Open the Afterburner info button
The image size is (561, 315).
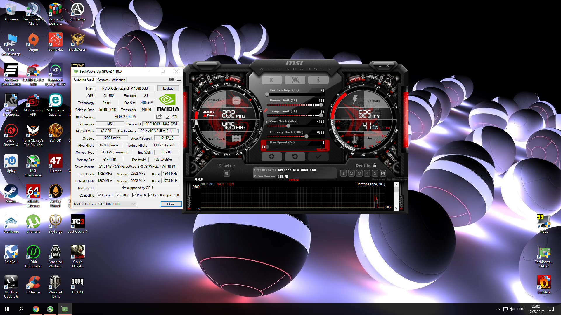coord(318,80)
